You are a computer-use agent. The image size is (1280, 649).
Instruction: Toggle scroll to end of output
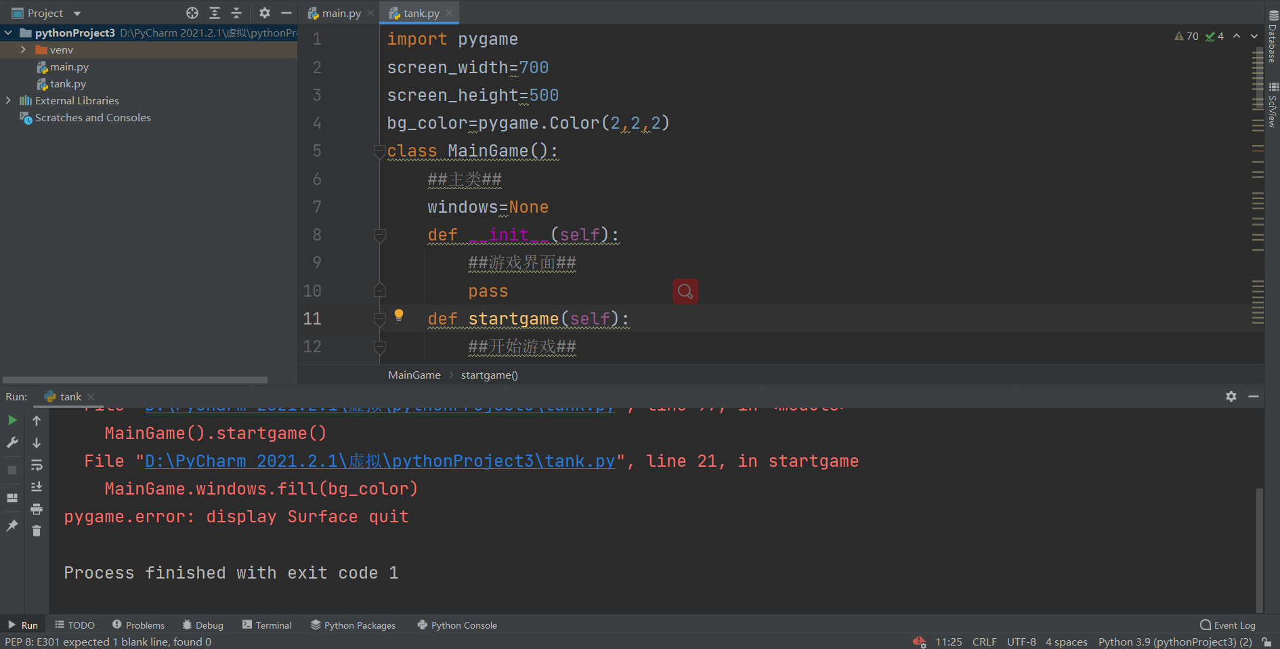click(x=37, y=486)
